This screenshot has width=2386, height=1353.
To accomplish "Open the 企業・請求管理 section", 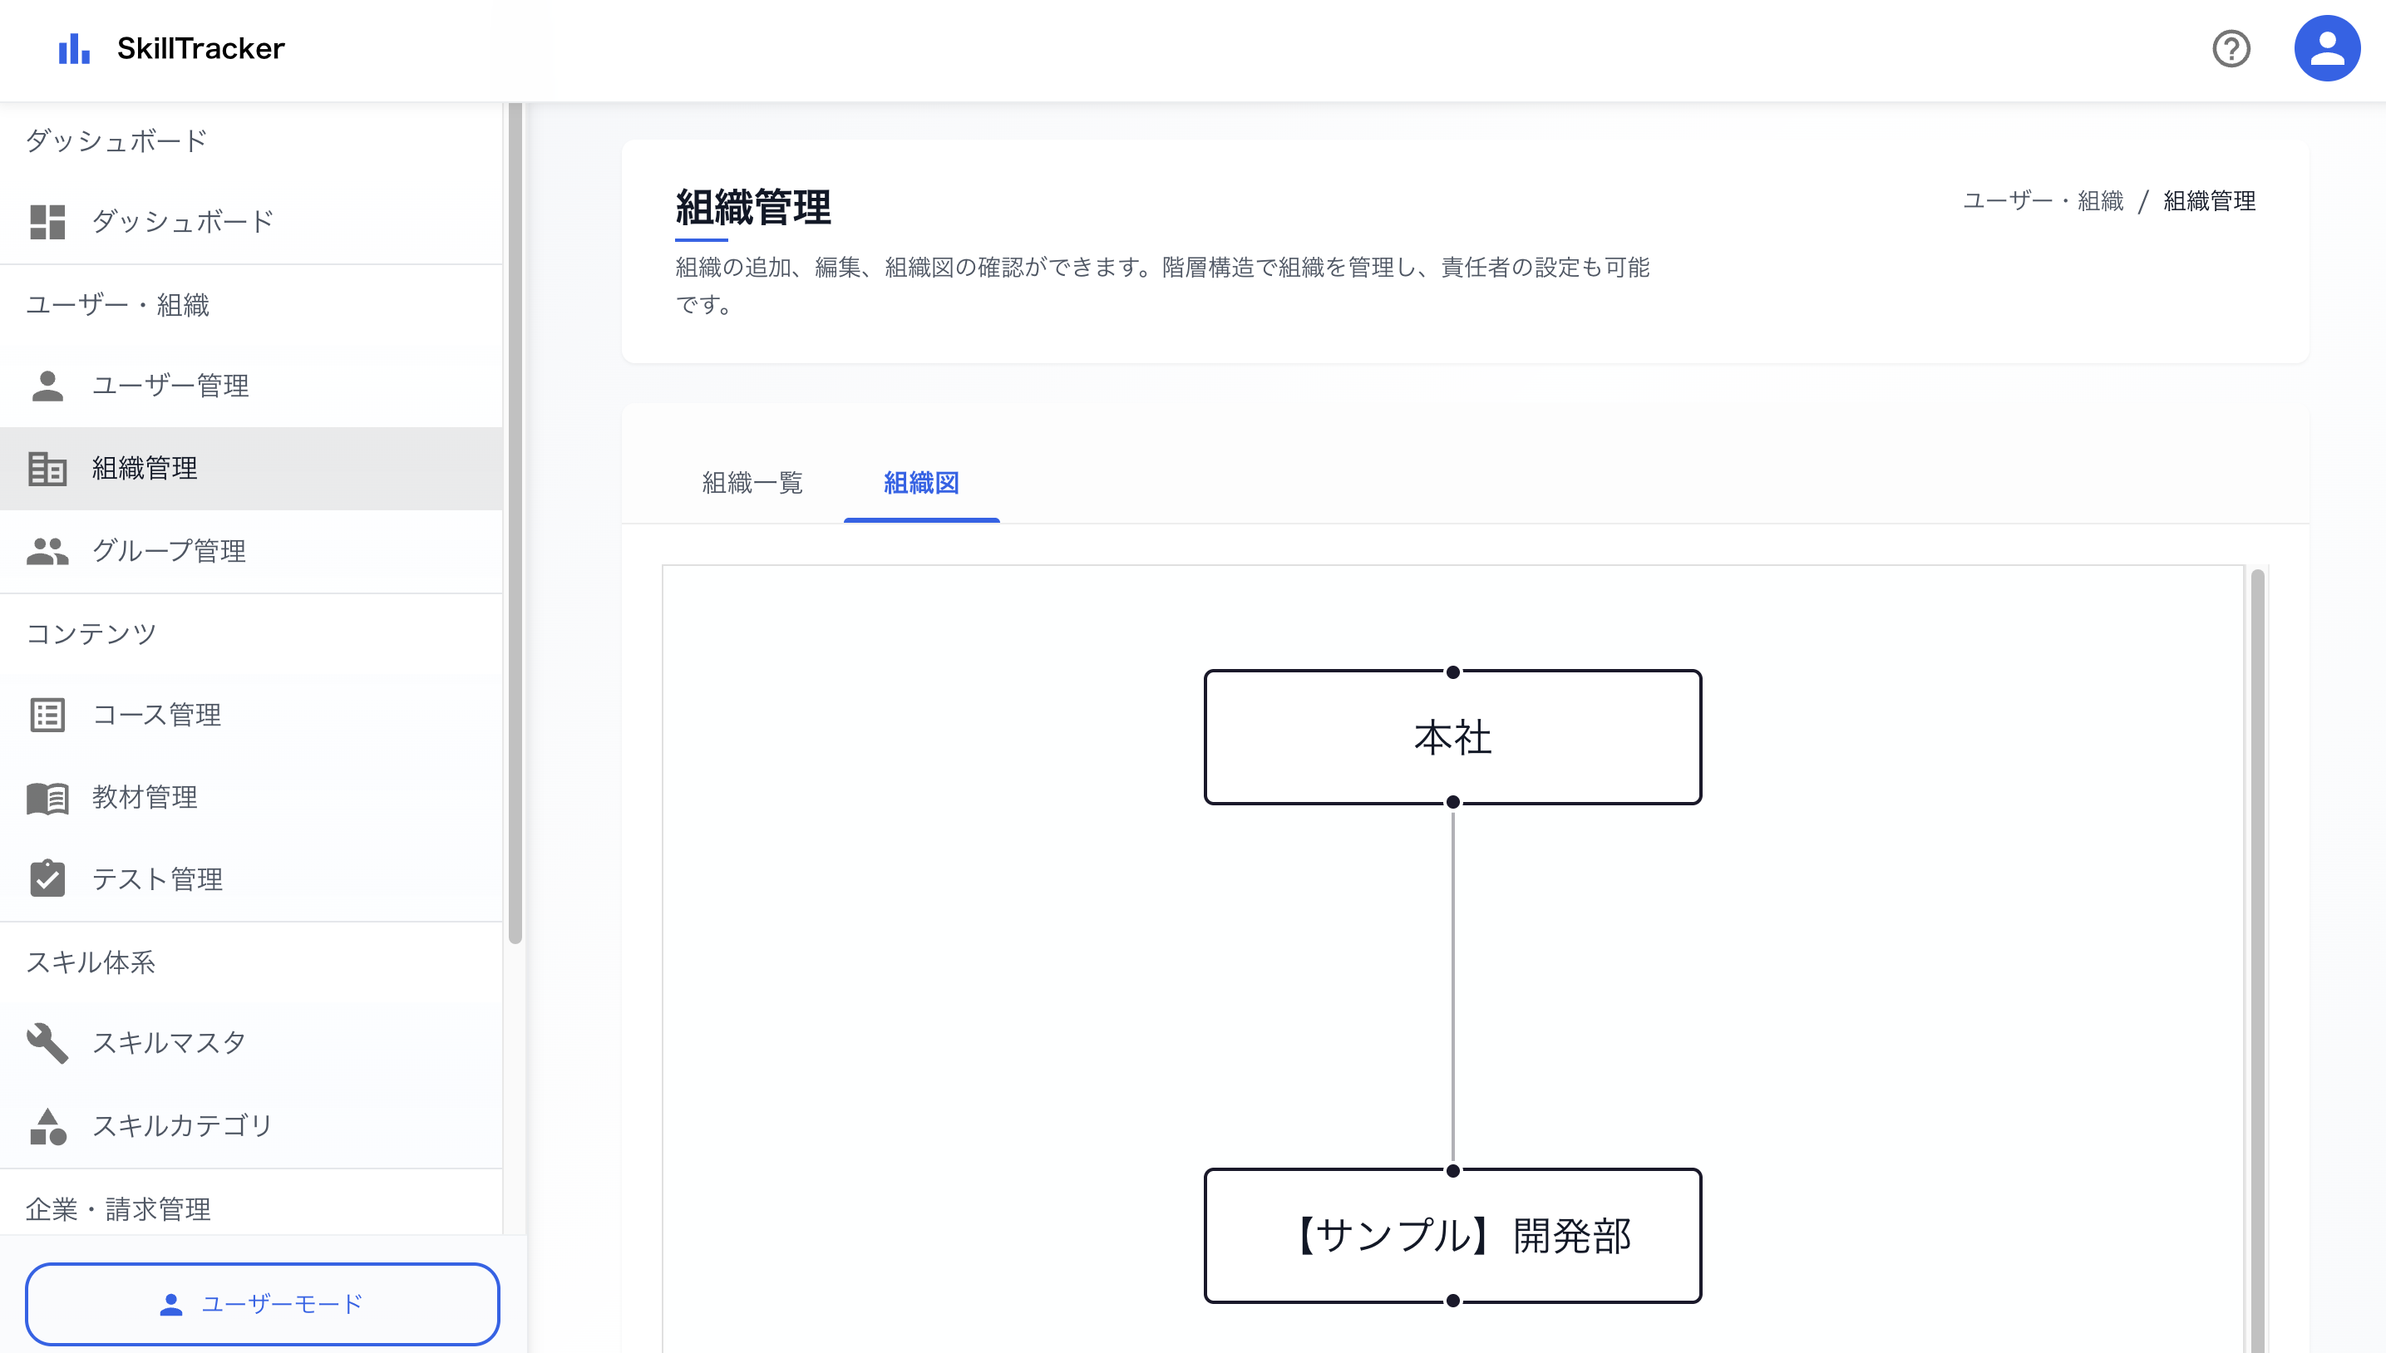I will tap(119, 1209).
